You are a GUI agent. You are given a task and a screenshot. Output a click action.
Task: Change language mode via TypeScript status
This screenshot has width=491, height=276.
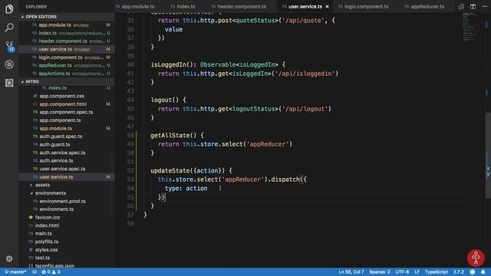click(437, 272)
